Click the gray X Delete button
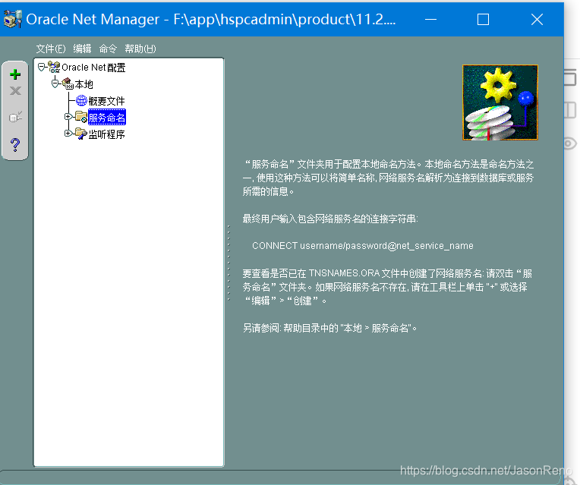This screenshot has width=580, height=485. (15, 90)
